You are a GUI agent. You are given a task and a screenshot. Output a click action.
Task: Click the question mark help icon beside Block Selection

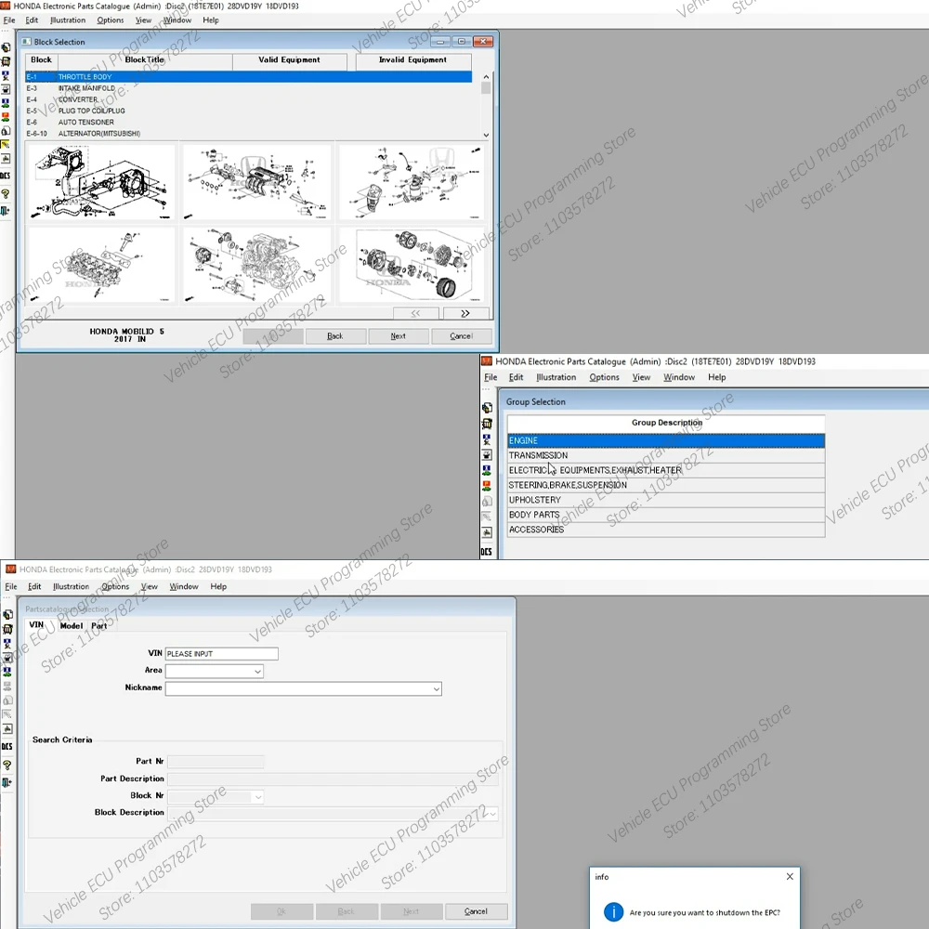pyautogui.click(x=6, y=194)
